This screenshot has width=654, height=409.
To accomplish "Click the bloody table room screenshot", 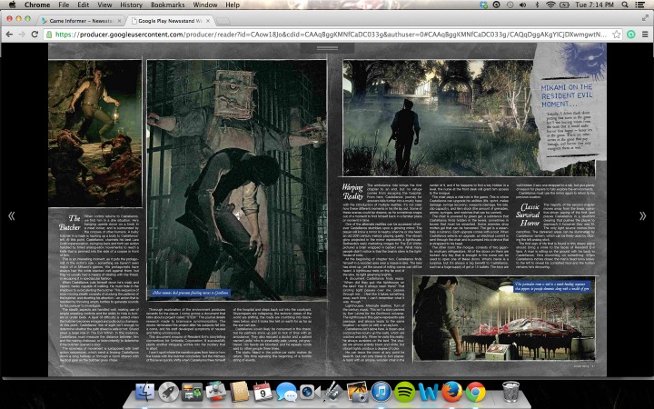I will pyautogui.click(x=504, y=317).
